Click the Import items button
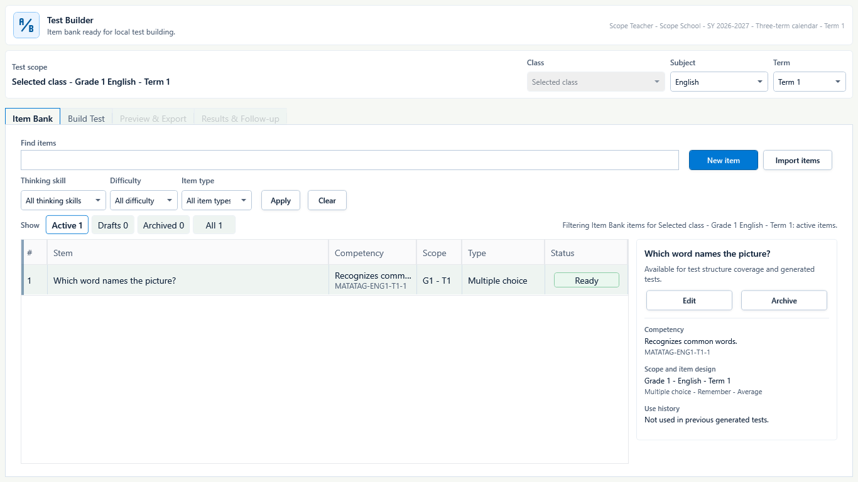 (798, 160)
